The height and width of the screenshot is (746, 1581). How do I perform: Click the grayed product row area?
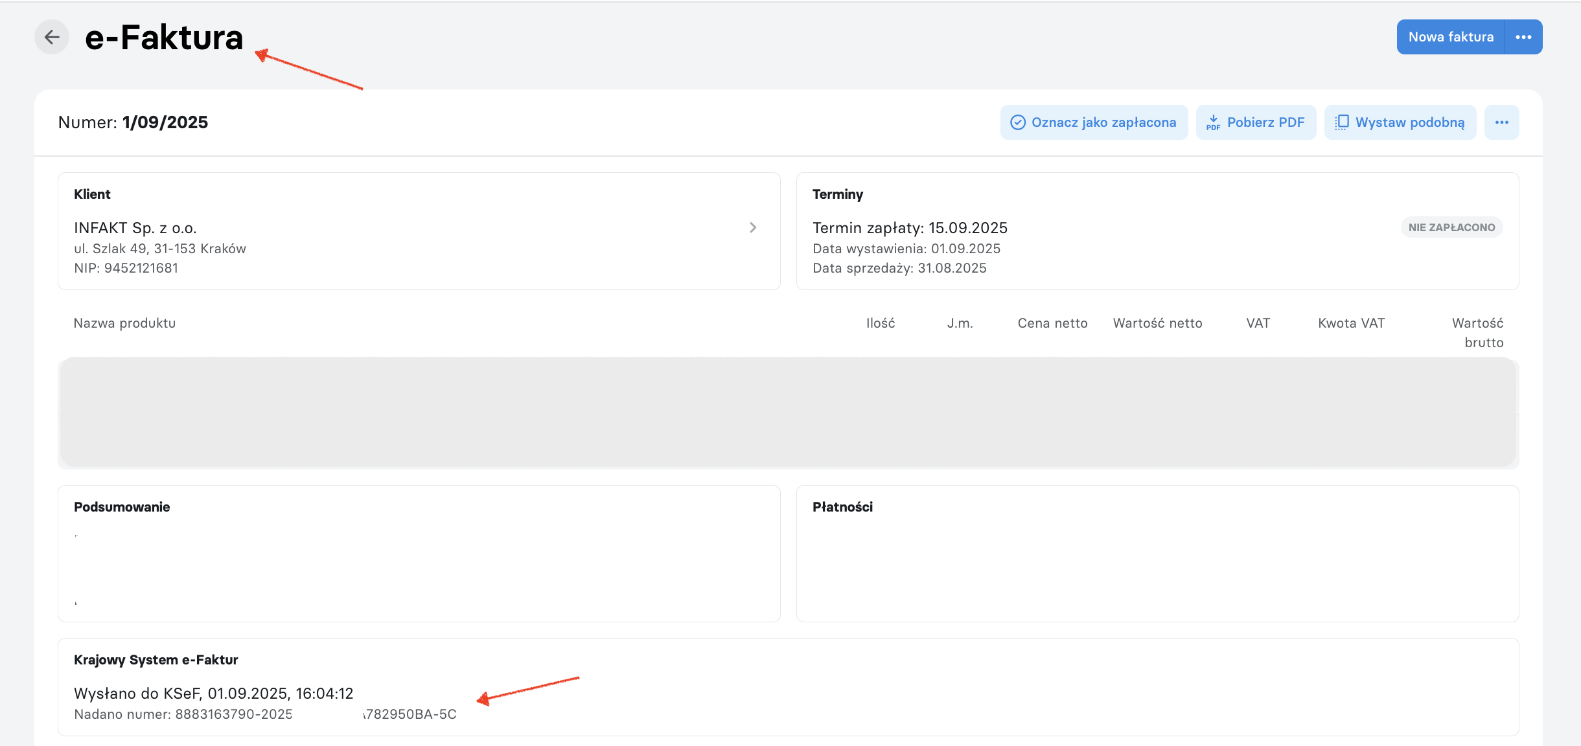click(788, 413)
